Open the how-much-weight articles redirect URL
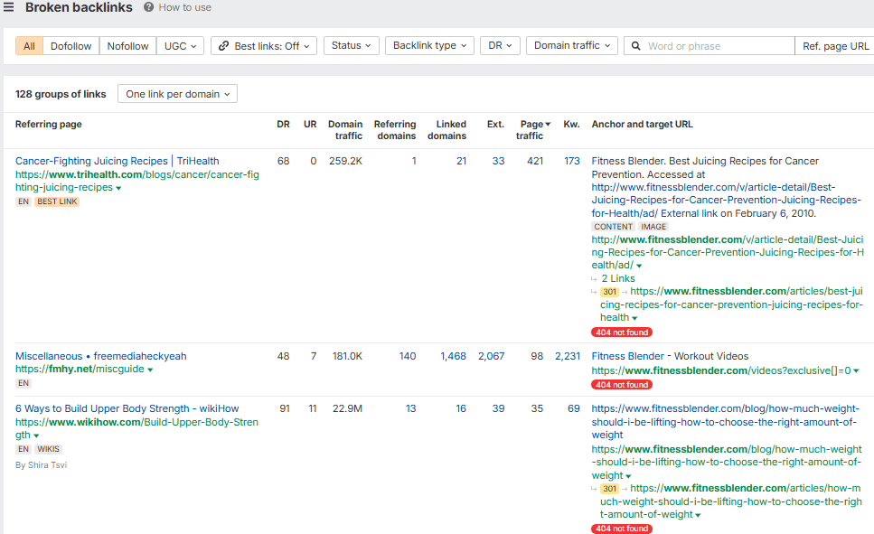This screenshot has width=874, height=534. pos(731,501)
